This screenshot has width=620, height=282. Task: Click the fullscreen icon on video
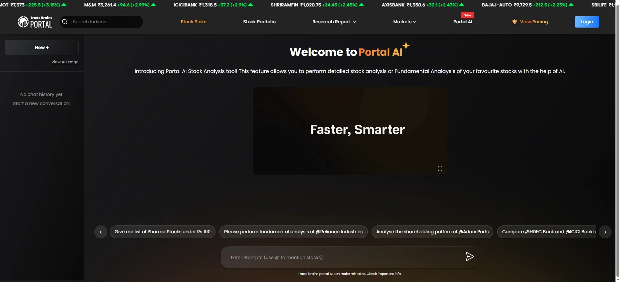click(x=440, y=169)
